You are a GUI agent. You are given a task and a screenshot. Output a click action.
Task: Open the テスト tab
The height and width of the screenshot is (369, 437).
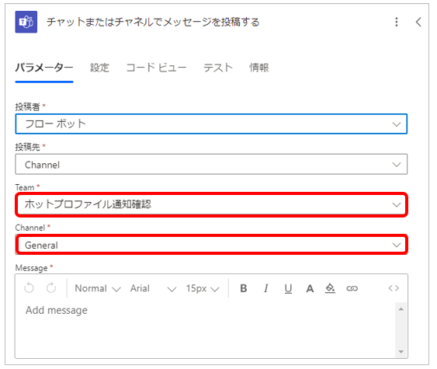[x=217, y=68]
